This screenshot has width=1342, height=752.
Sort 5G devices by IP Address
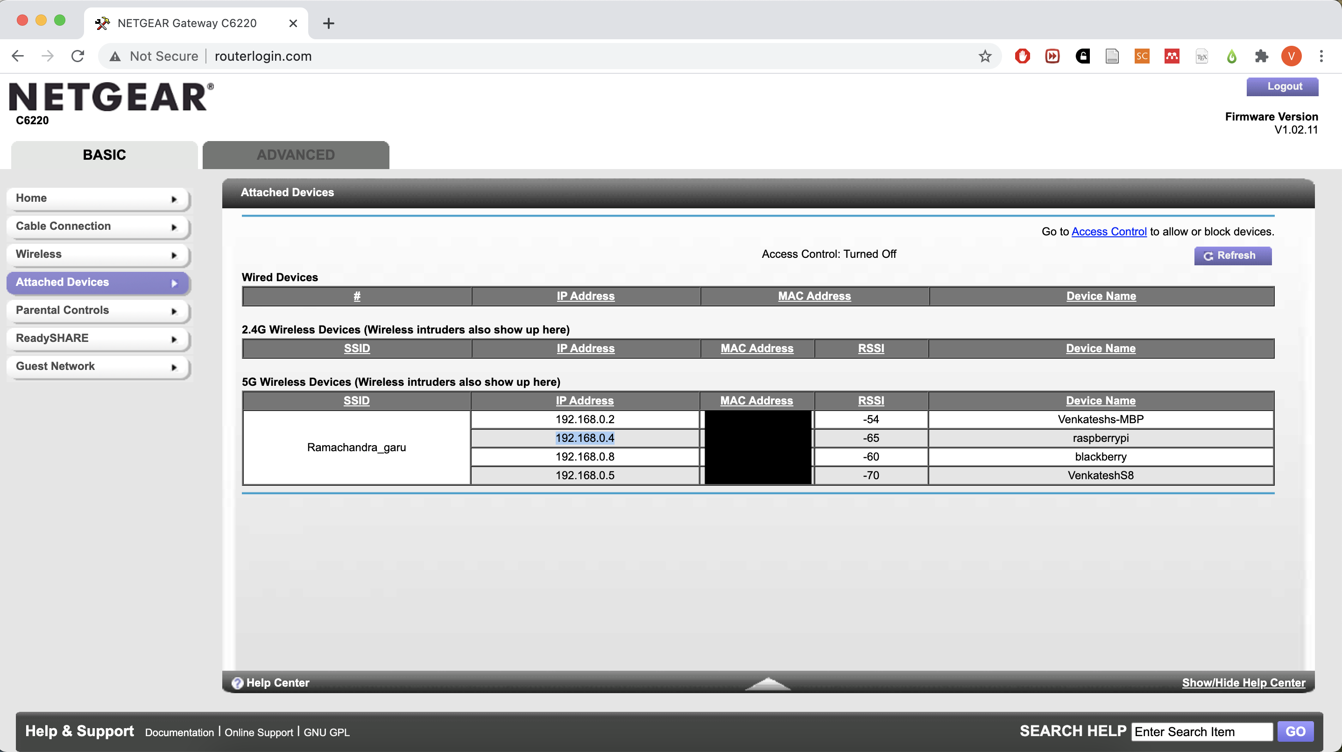click(585, 401)
